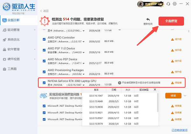Open 已忽略修复项 link
Image resolution: width=191 pixels, height=134 pixels.
point(180,130)
